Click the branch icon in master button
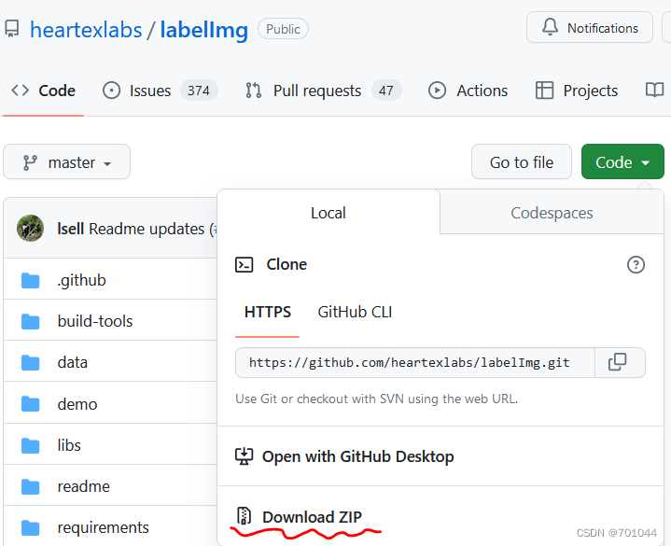Screen dimensions: 671x546 (x=30, y=162)
